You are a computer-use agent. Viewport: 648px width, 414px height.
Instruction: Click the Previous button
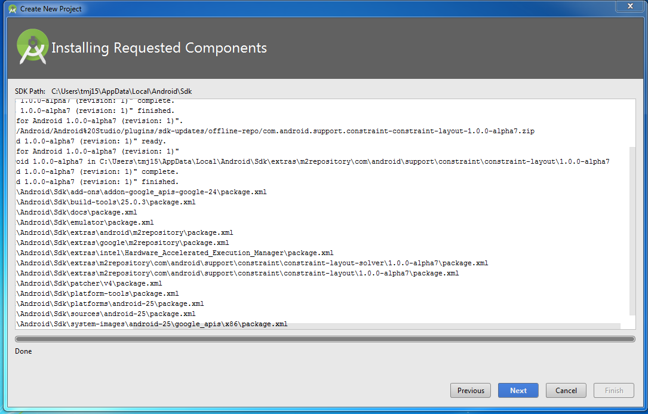(470, 390)
